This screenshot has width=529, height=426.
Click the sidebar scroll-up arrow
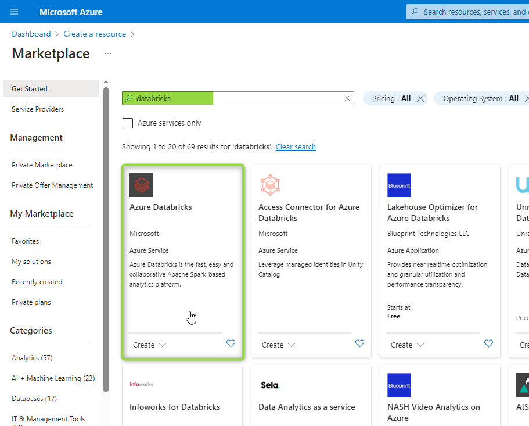pyautogui.click(x=106, y=82)
